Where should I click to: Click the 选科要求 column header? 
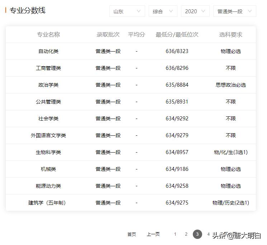coord(231,34)
